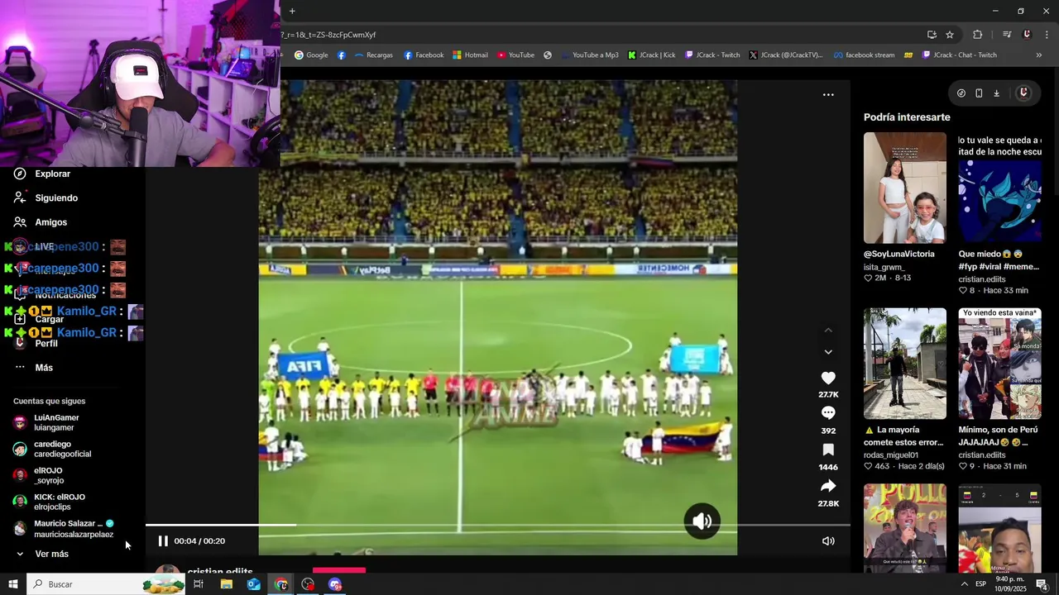Viewport: 1059px width, 595px height.
Task: Open the media control icon in Chrome
Action: (x=1007, y=35)
